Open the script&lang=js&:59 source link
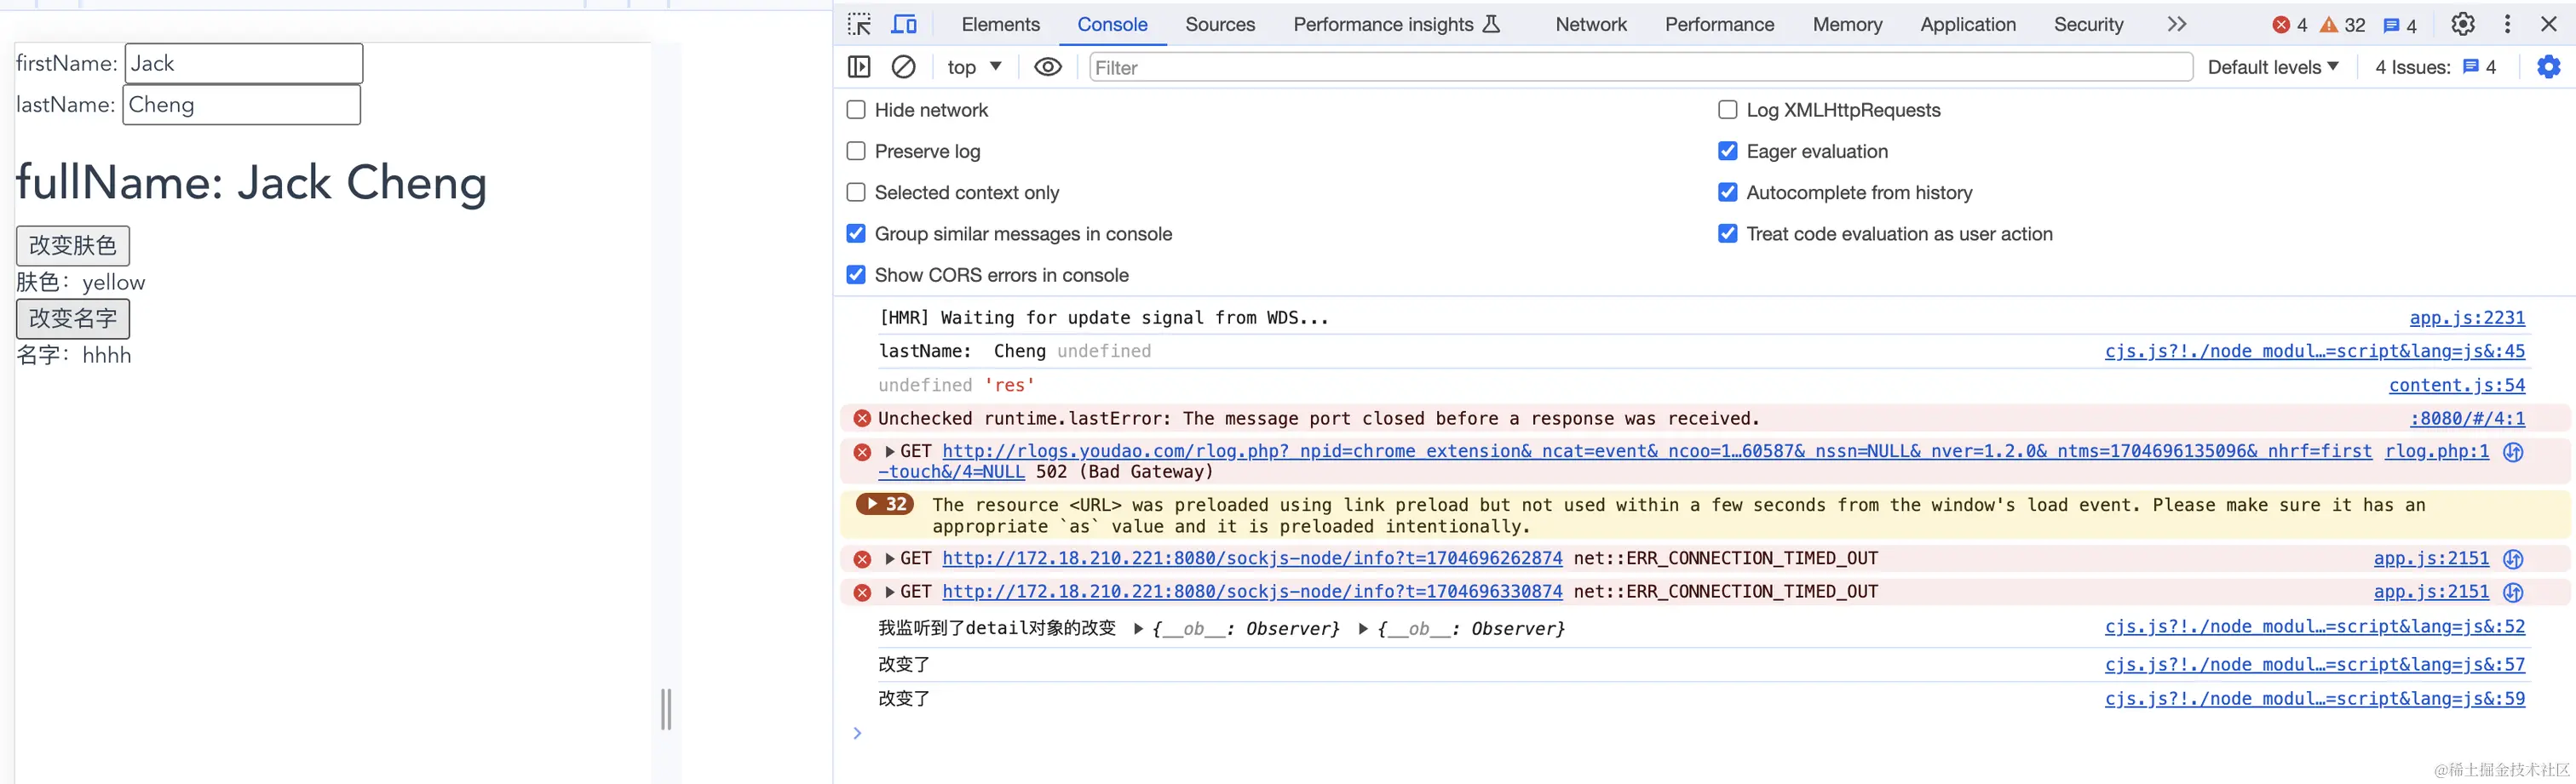 (2315, 699)
